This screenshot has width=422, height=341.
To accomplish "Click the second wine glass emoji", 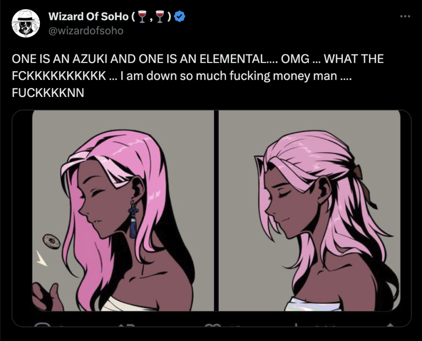I will [160, 17].
